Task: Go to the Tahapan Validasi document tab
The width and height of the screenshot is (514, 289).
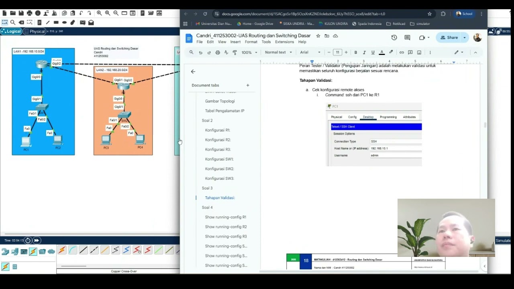Action: [220, 198]
